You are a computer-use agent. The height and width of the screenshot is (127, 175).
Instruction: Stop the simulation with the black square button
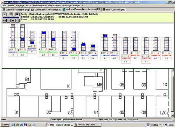coord(17,14)
